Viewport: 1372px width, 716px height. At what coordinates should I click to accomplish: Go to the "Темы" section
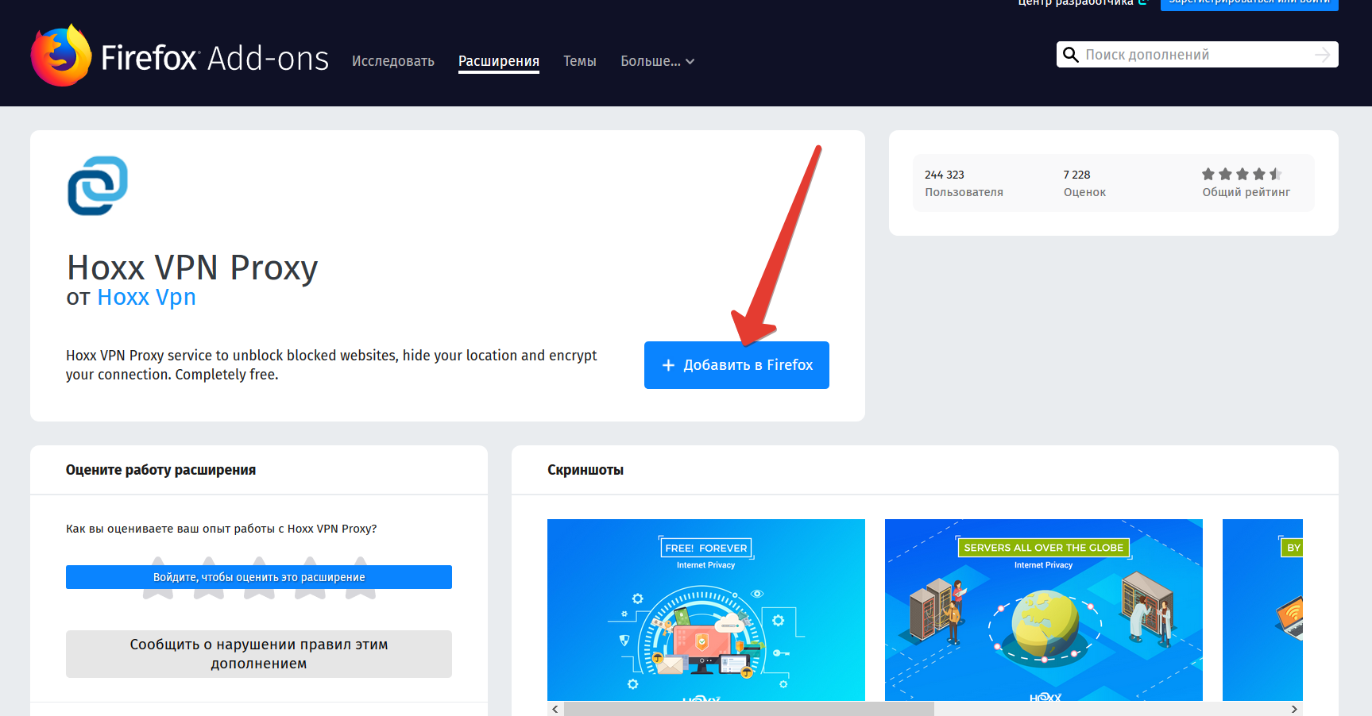coord(580,61)
